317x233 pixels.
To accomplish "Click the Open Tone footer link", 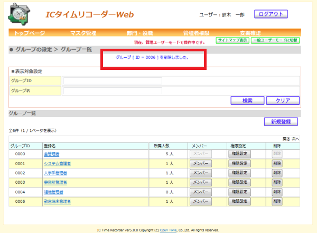I will (168, 230).
